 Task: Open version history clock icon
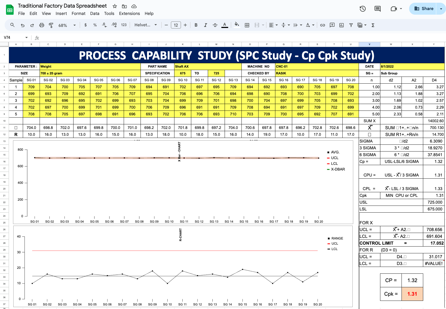pyautogui.click(x=362, y=9)
